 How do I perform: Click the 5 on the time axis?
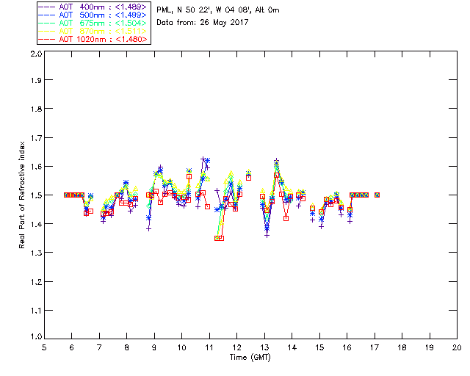[44, 347]
